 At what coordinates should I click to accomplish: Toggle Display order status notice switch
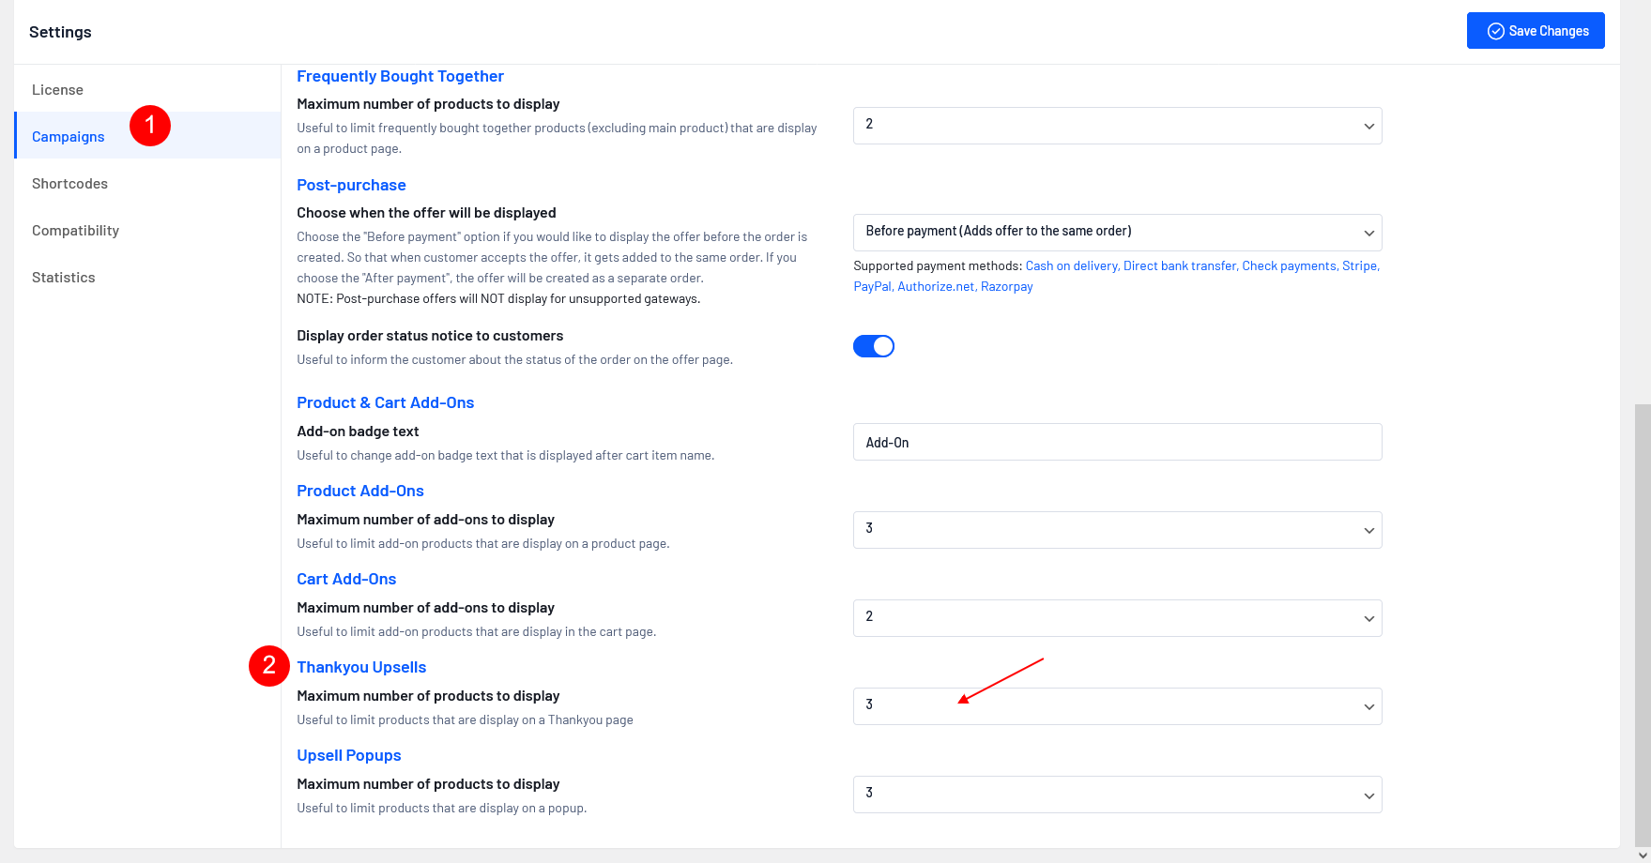tap(873, 346)
